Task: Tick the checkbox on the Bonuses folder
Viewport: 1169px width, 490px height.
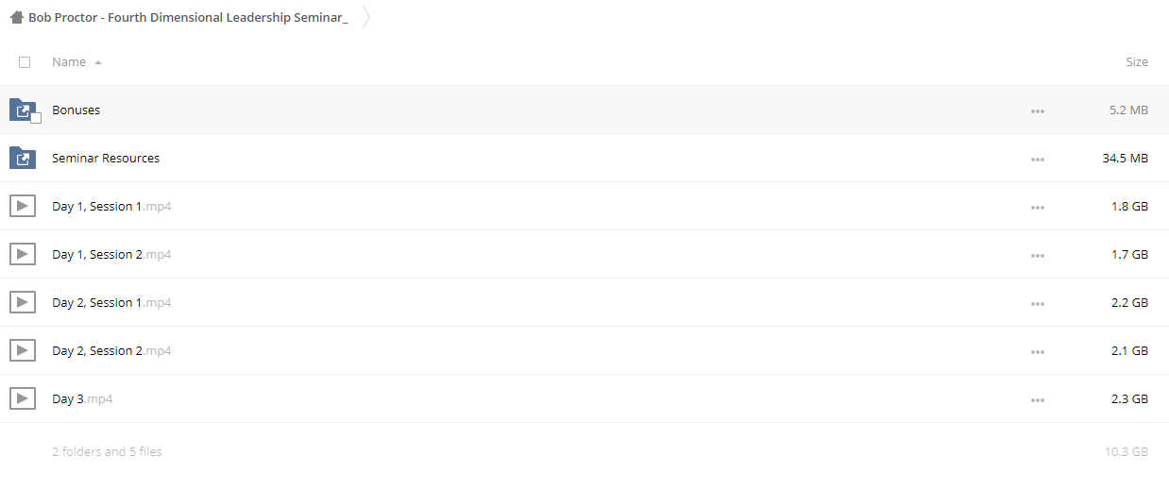Action: pos(36,118)
